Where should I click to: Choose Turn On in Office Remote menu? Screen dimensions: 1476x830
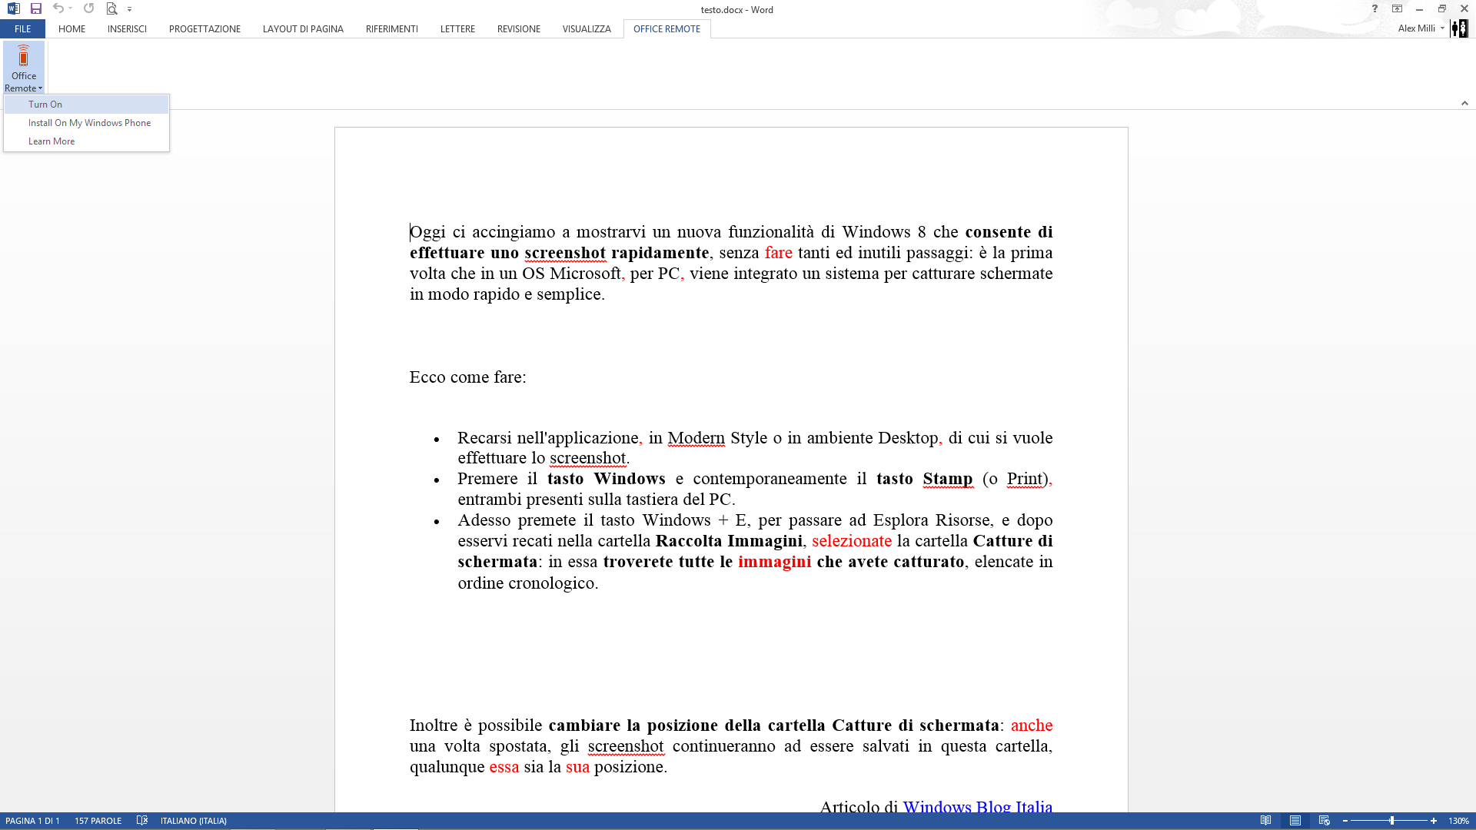tap(86, 104)
